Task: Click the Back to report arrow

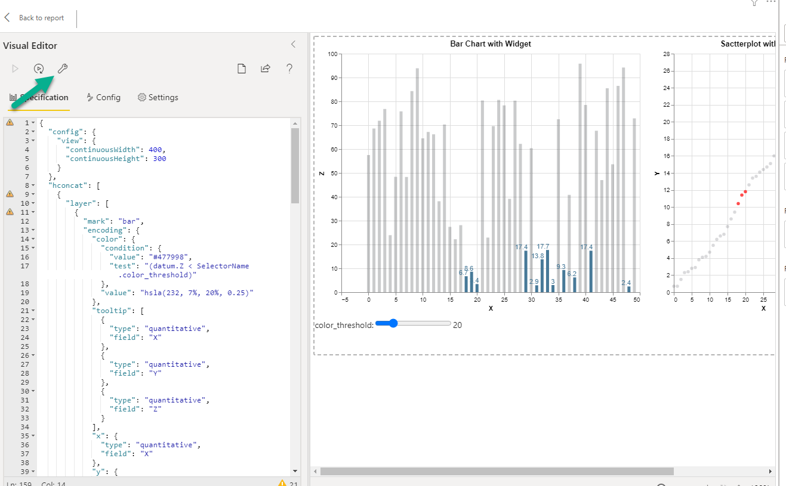Action: [x=8, y=18]
